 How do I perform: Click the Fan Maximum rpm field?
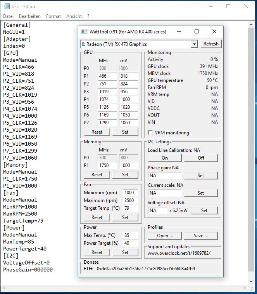tap(131, 200)
